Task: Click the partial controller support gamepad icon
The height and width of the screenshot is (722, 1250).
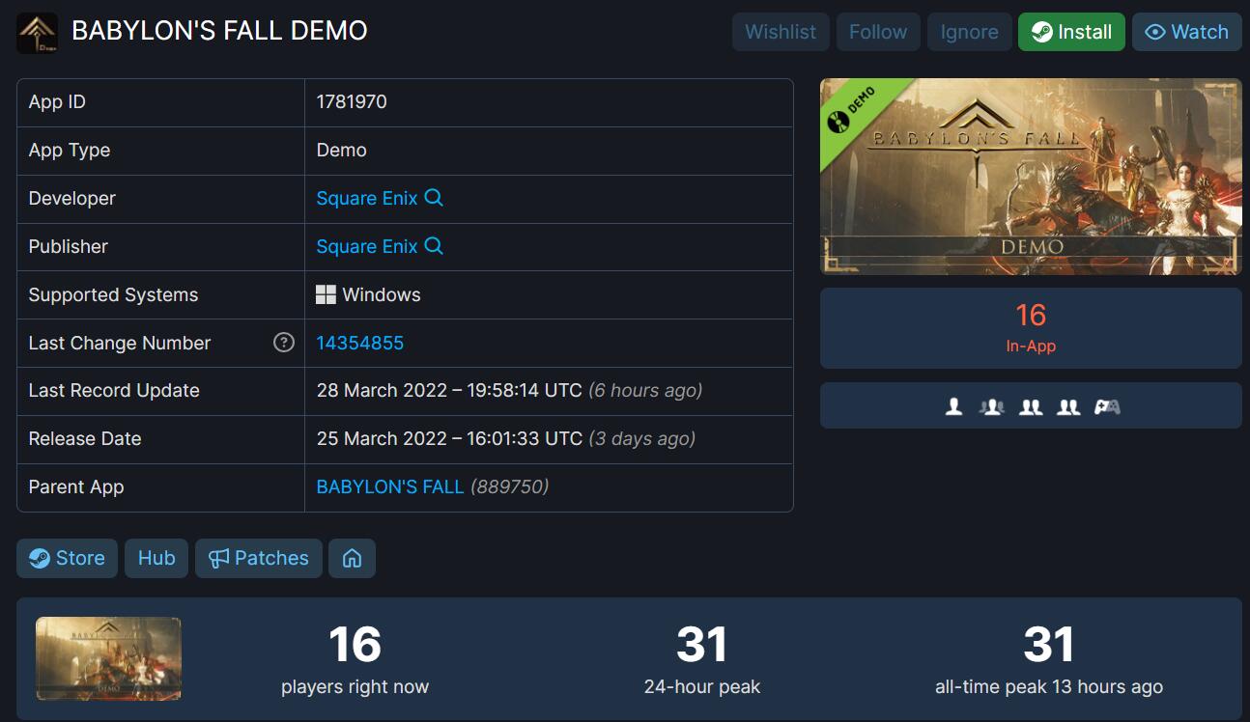Action: (x=1107, y=406)
